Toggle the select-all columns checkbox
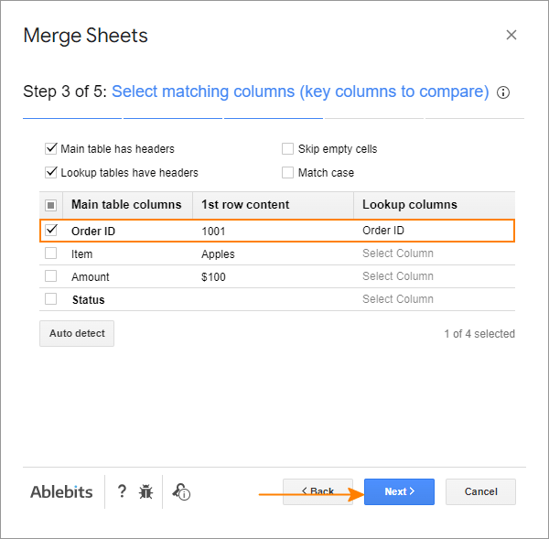The height and width of the screenshot is (539, 549). tap(50, 205)
